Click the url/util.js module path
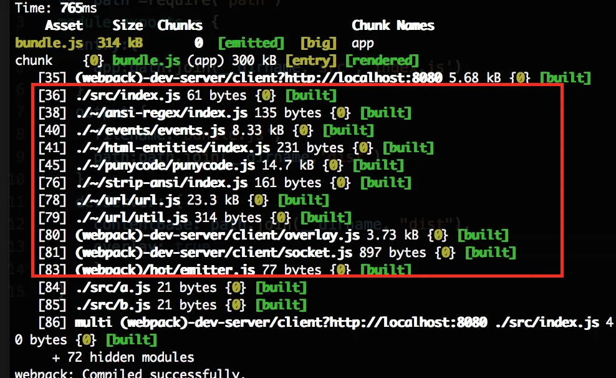616x378 pixels. (x=132, y=217)
